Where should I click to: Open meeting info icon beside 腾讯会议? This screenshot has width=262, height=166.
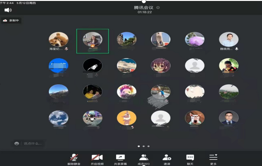tap(158, 8)
